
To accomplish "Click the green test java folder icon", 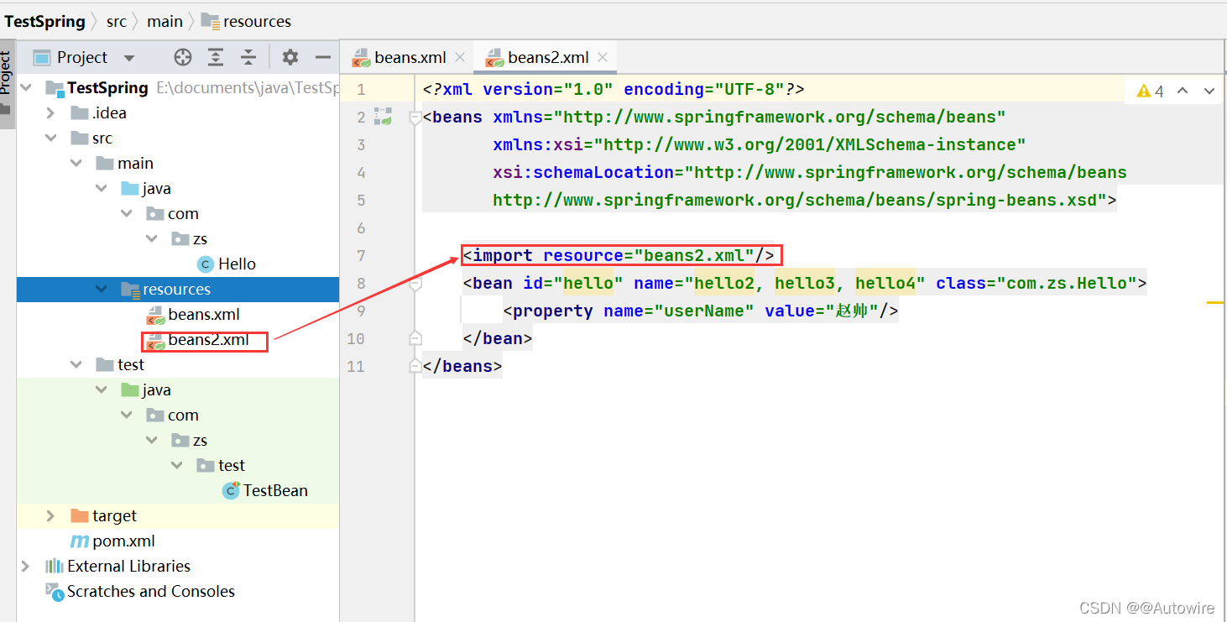I will pyautogui.click(x=130, y=389).
